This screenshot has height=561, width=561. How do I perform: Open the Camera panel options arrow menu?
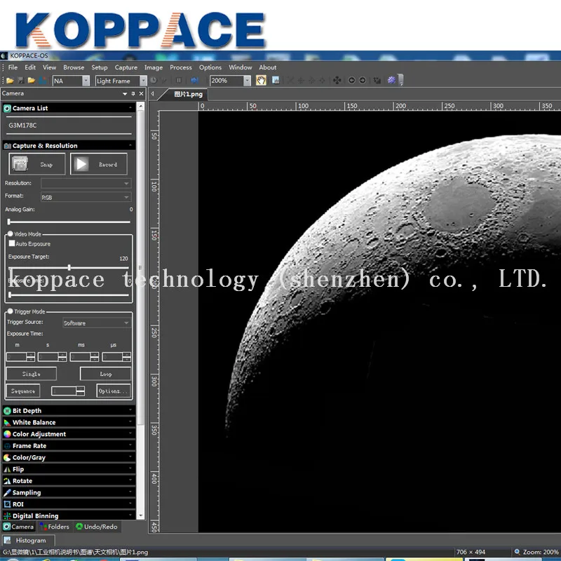pyautogui.click(x=125, y=94)
